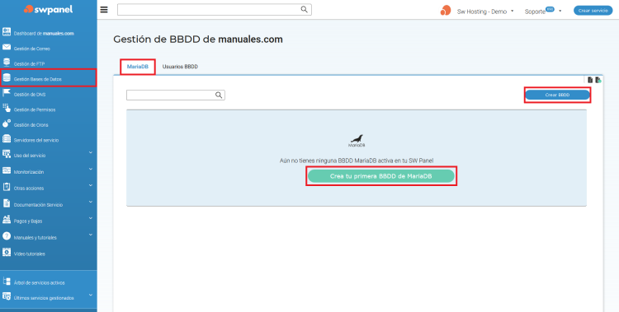This screenshot has height=312, width=619.
Task: Expand the Uso del servicio chevron
Action: pyautogui.click(x=91, y=152)
